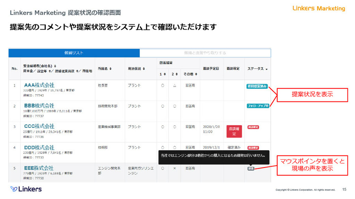Switch to the 候補リスト tab
Viewport: 355px width, 199px height.
[74, 53]
